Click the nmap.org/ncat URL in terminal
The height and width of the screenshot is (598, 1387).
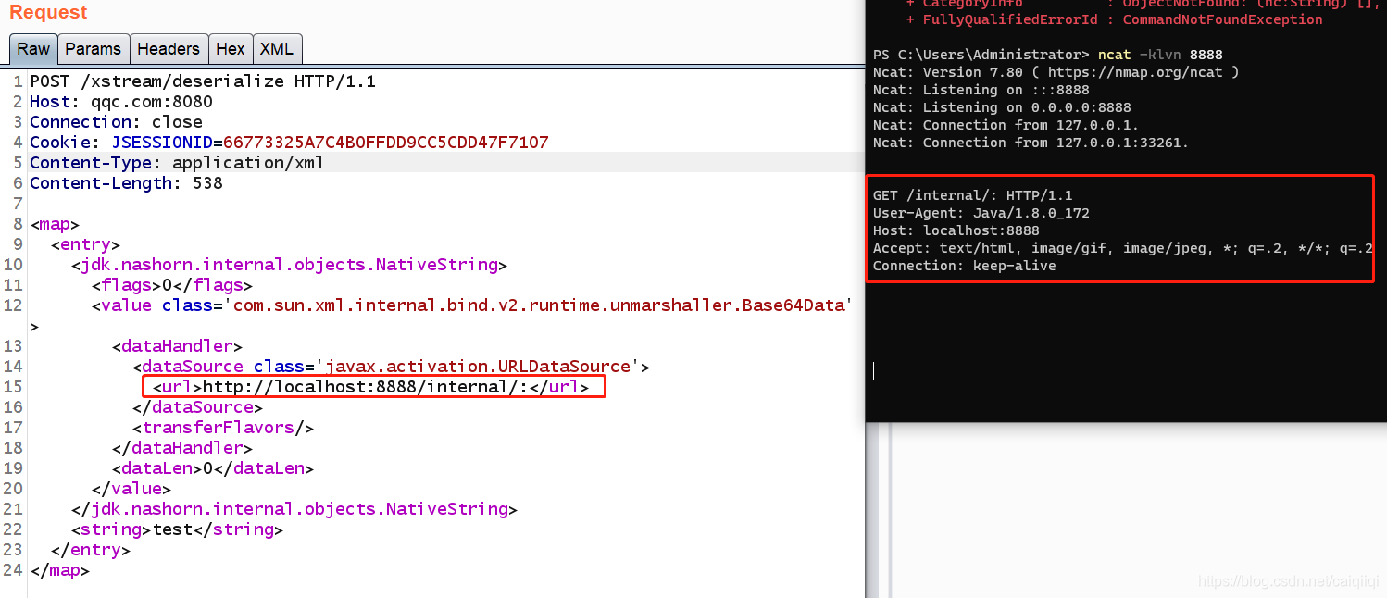pos(1135,72)
